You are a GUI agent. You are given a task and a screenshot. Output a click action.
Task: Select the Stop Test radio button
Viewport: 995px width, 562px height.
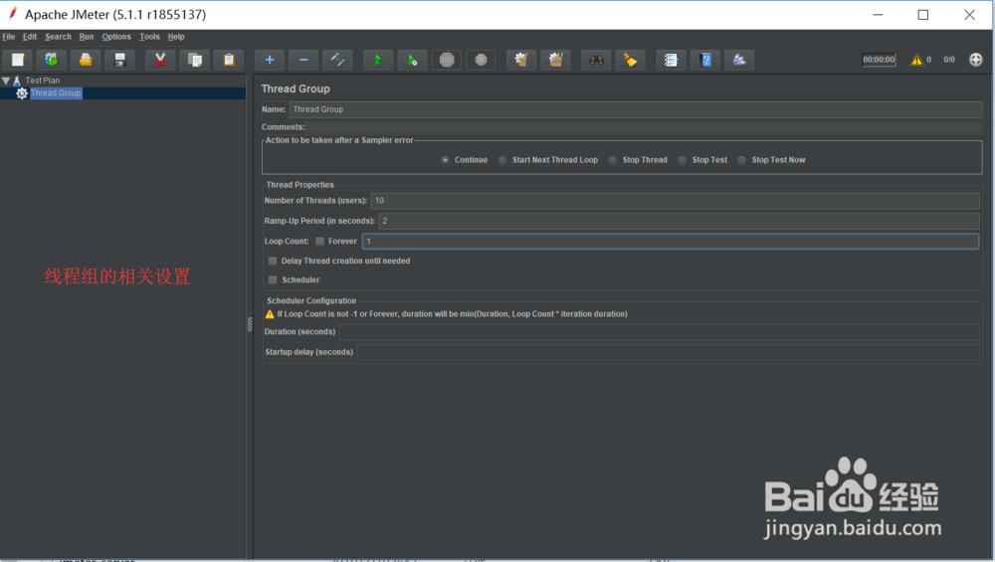(x=683, y=160)
